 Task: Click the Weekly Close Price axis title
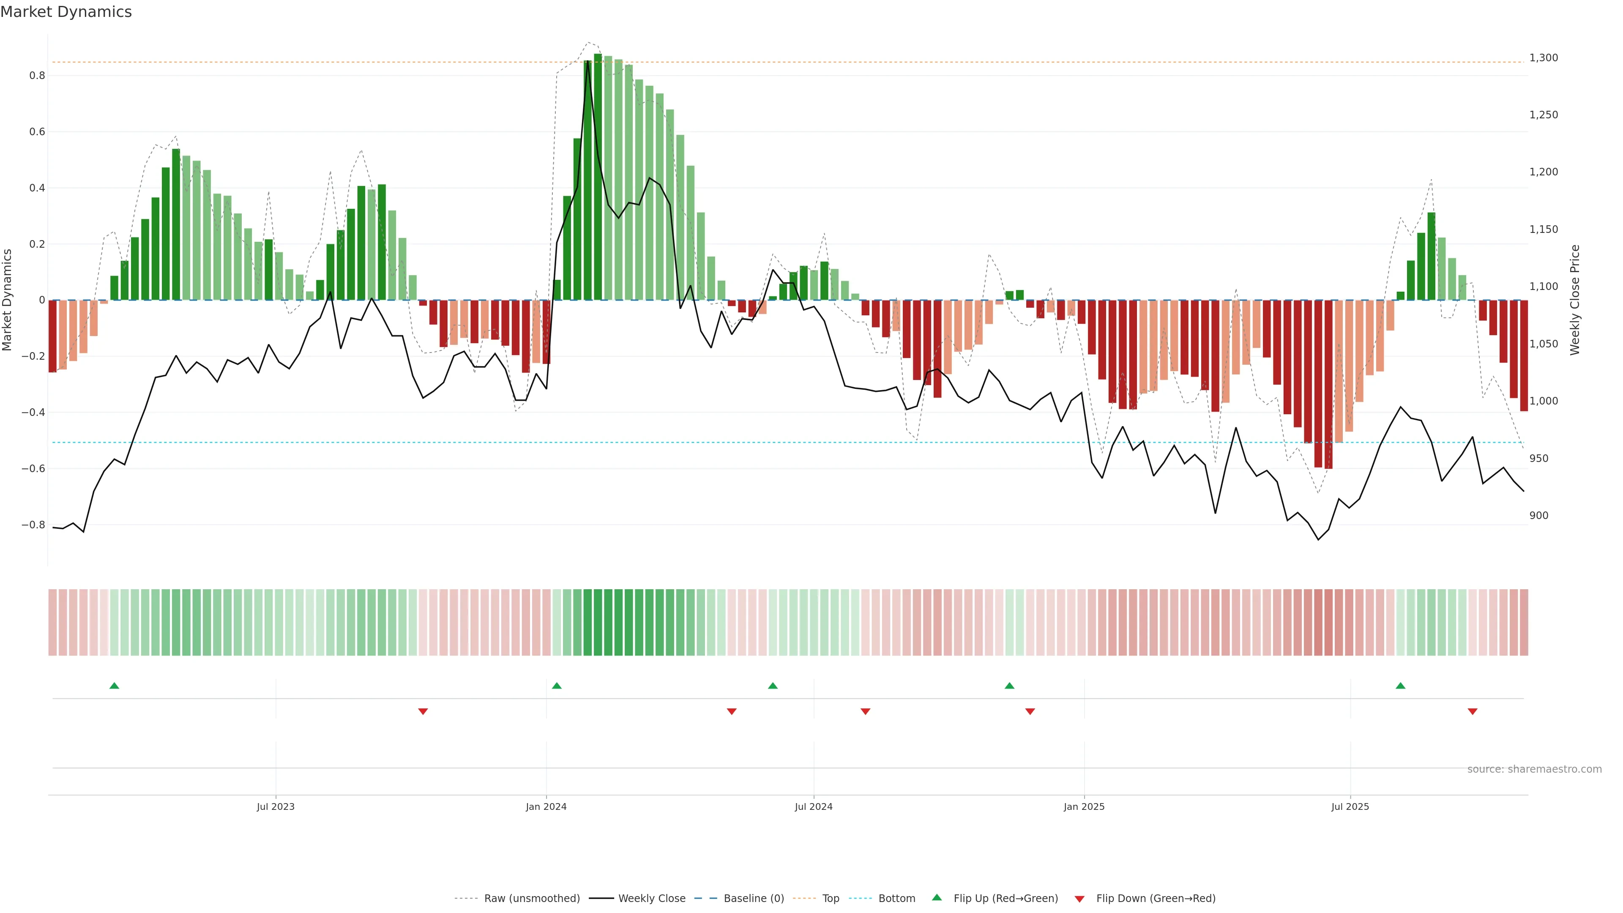(x=1575, y=300)
